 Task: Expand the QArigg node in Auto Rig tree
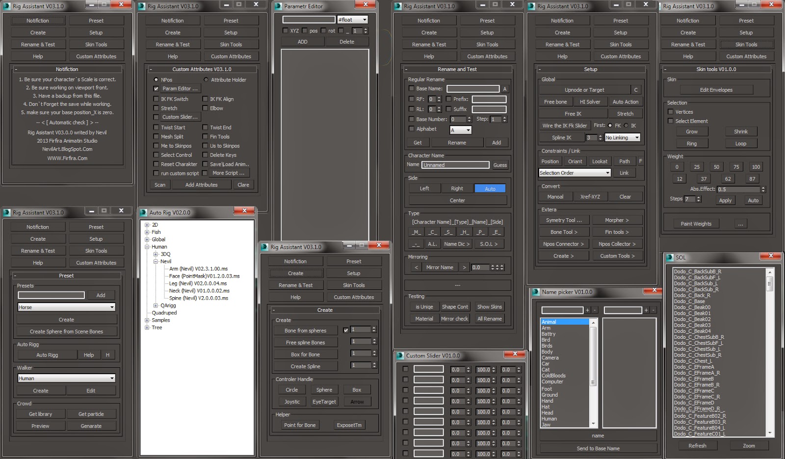tap(156, 306)
